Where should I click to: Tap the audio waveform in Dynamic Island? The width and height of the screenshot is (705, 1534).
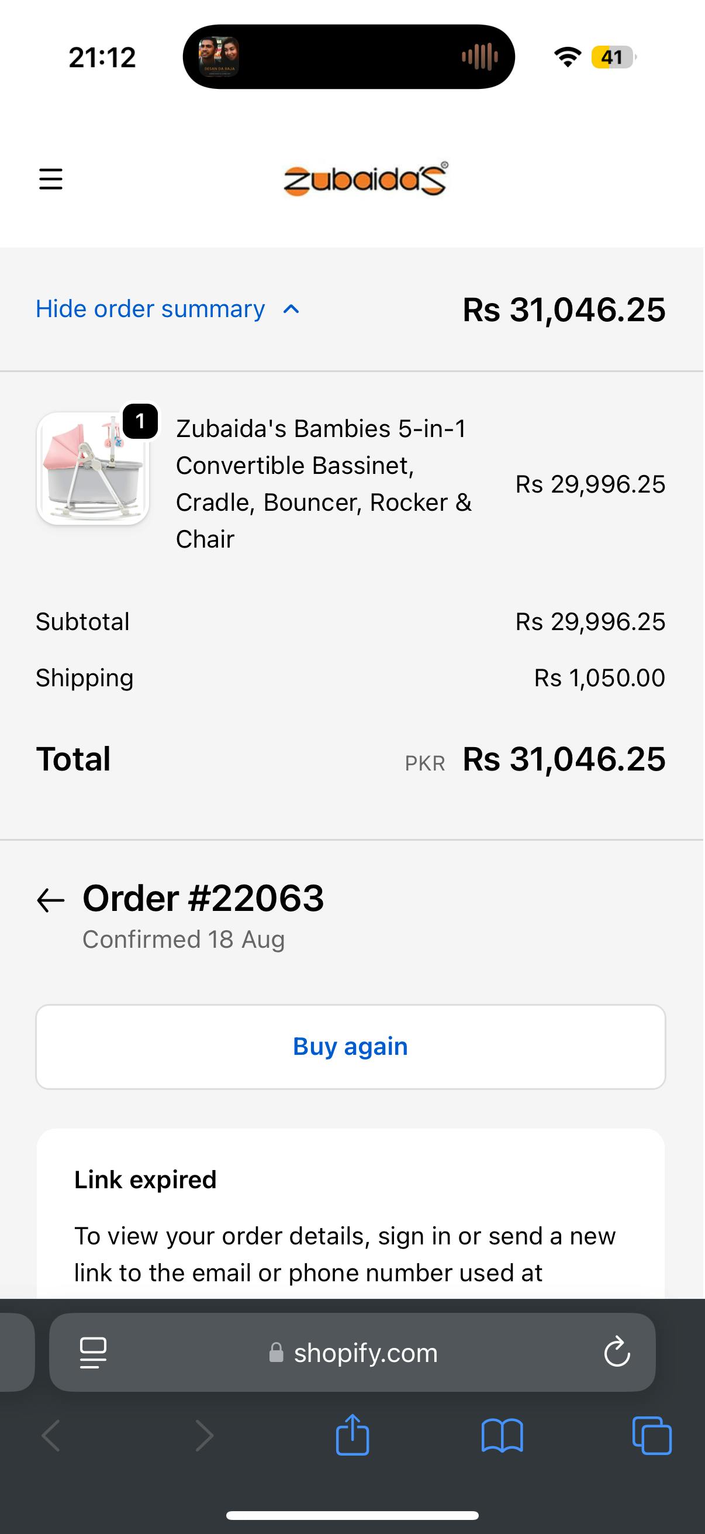pyautogui.click(x=479, y=57)
